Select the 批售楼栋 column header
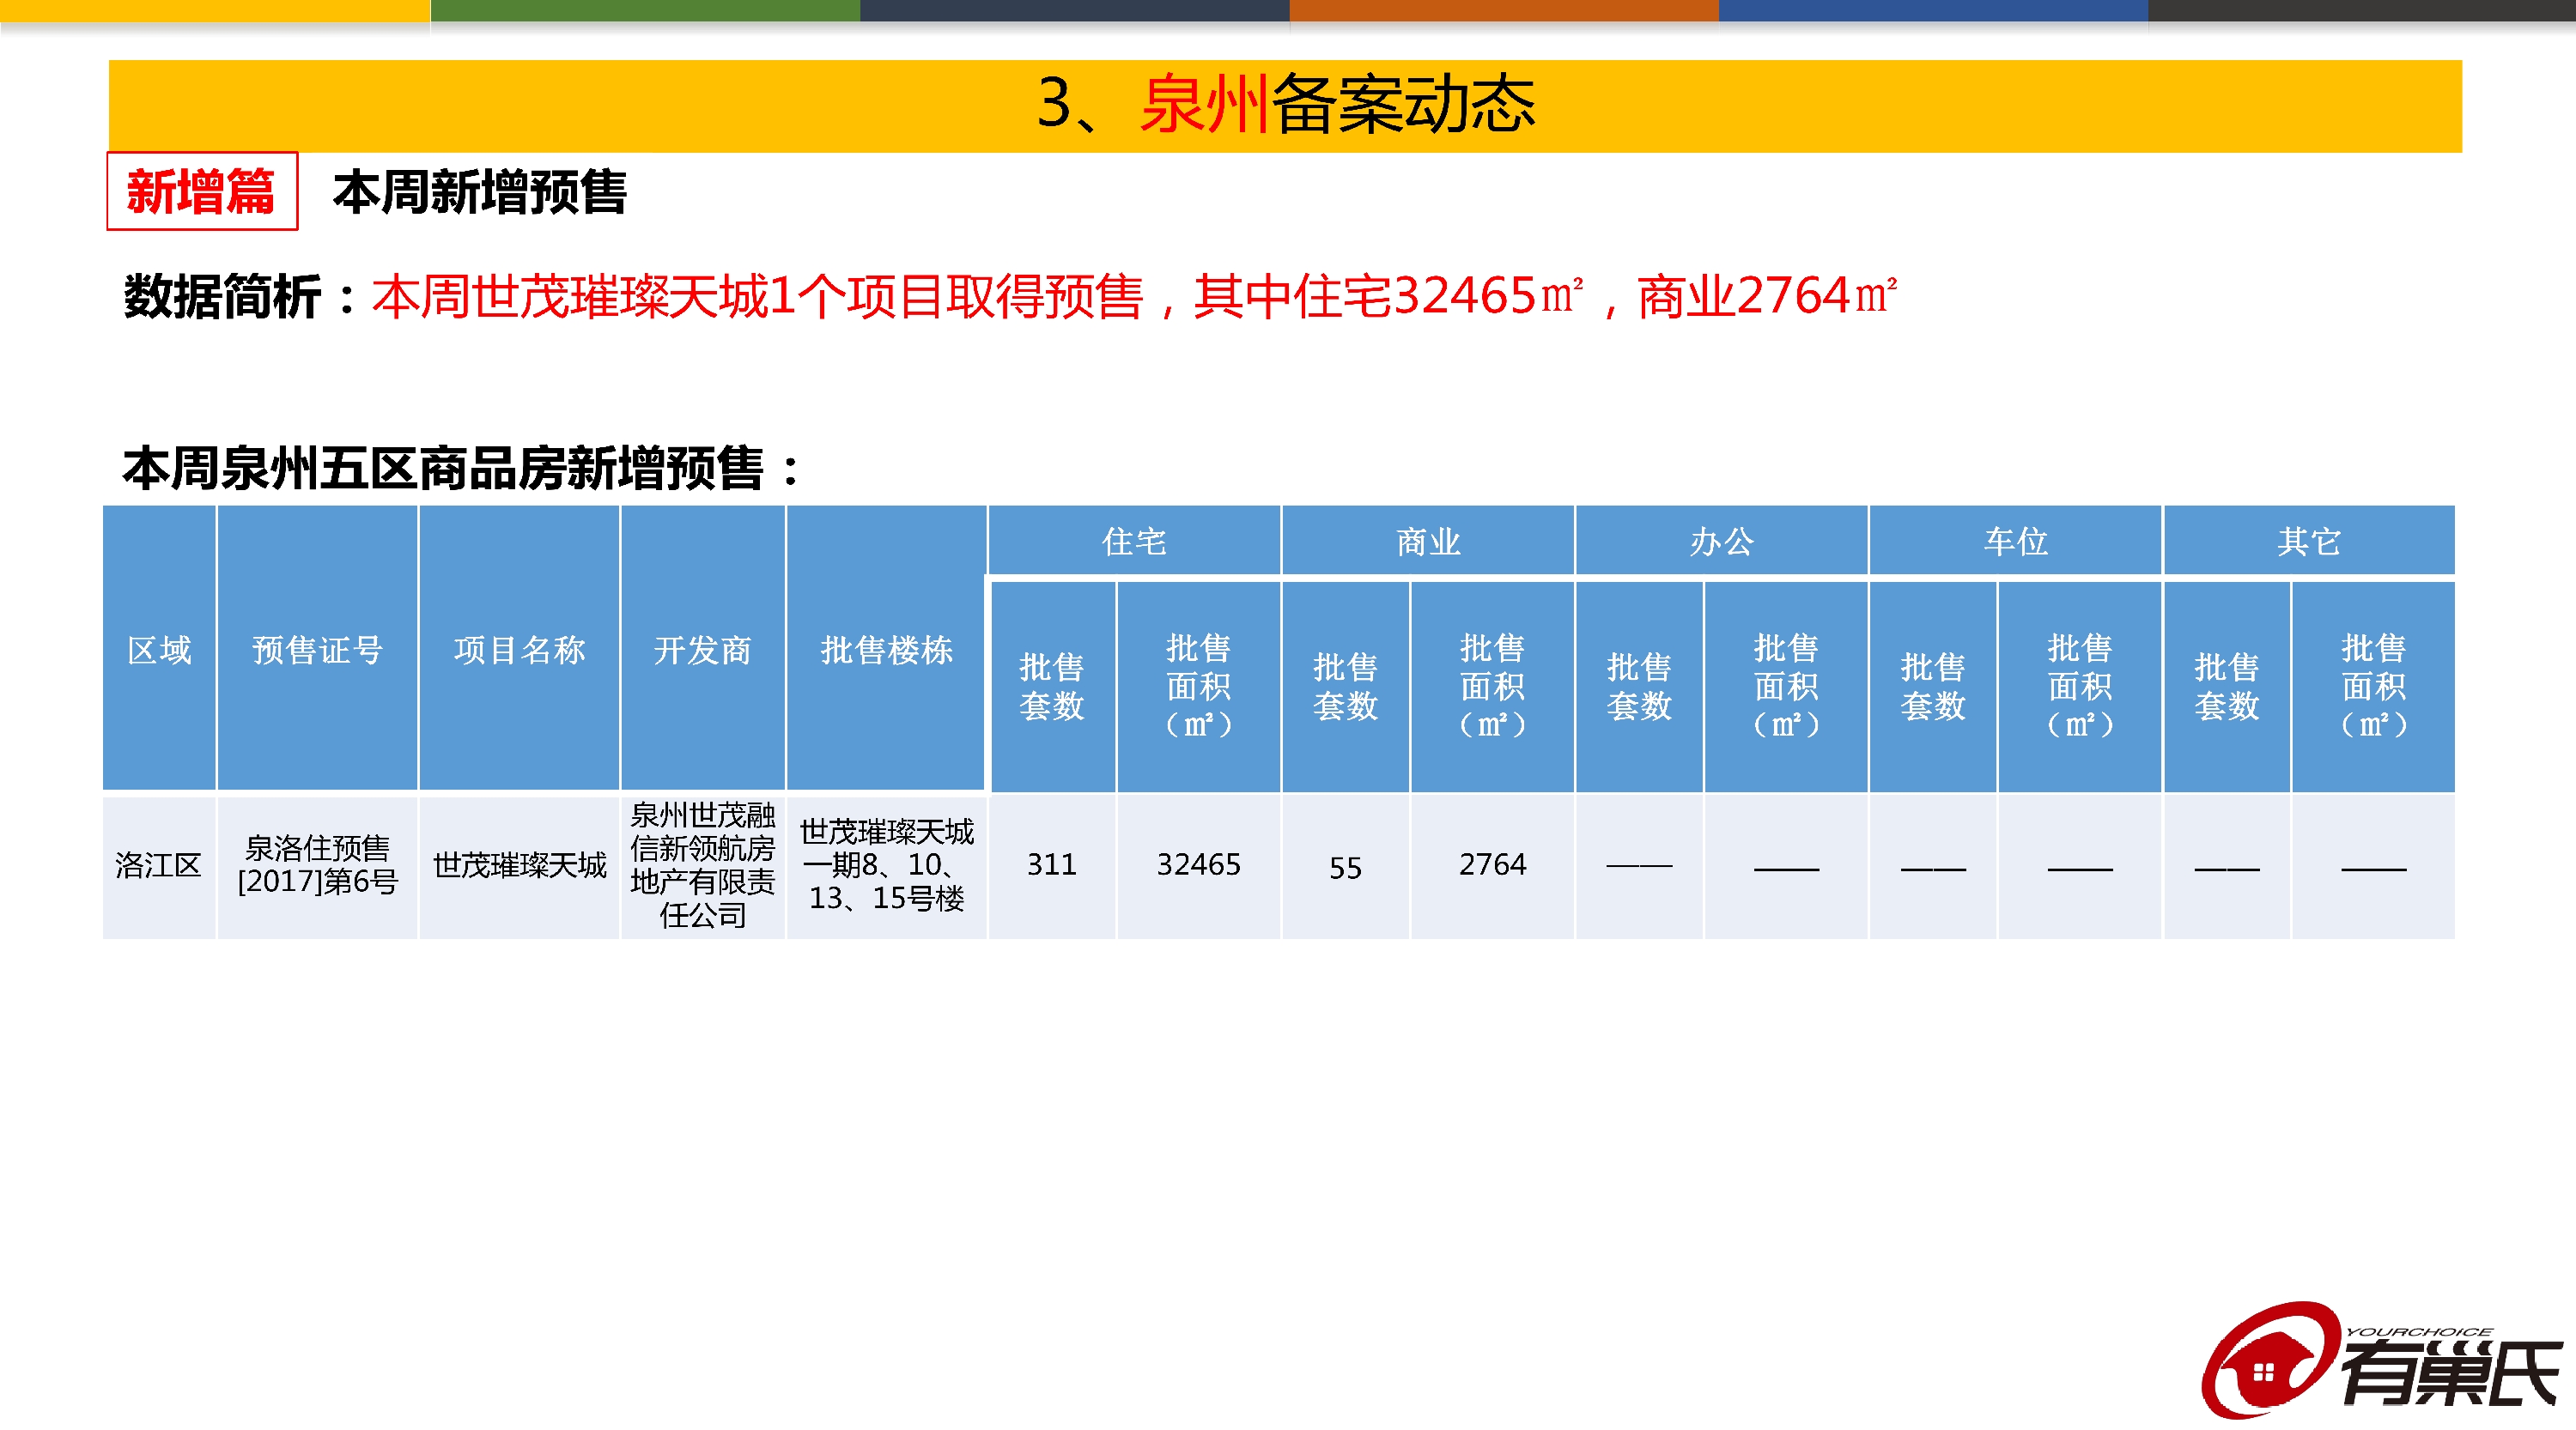 click(886, 650)
